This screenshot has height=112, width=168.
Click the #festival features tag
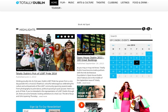[25, 69]
